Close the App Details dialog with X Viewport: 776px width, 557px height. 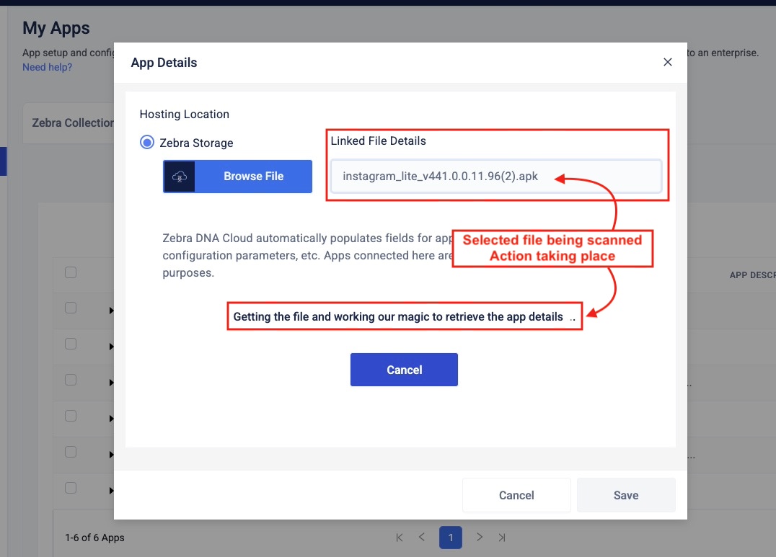coord(667,62)
